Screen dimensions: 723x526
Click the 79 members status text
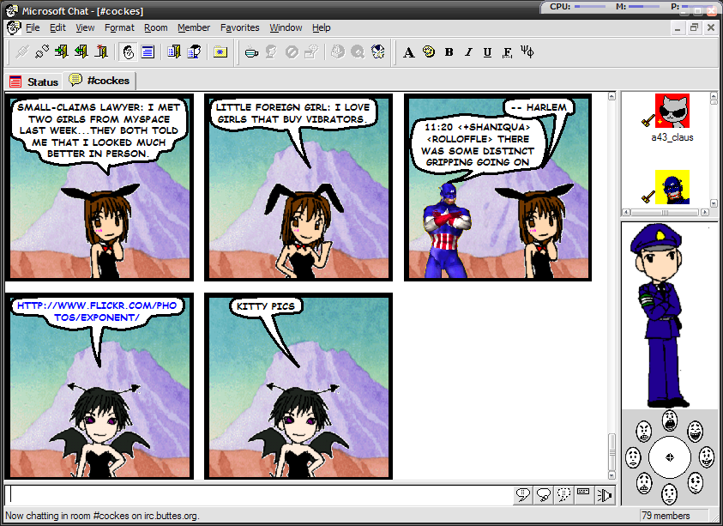coord(666,516)
